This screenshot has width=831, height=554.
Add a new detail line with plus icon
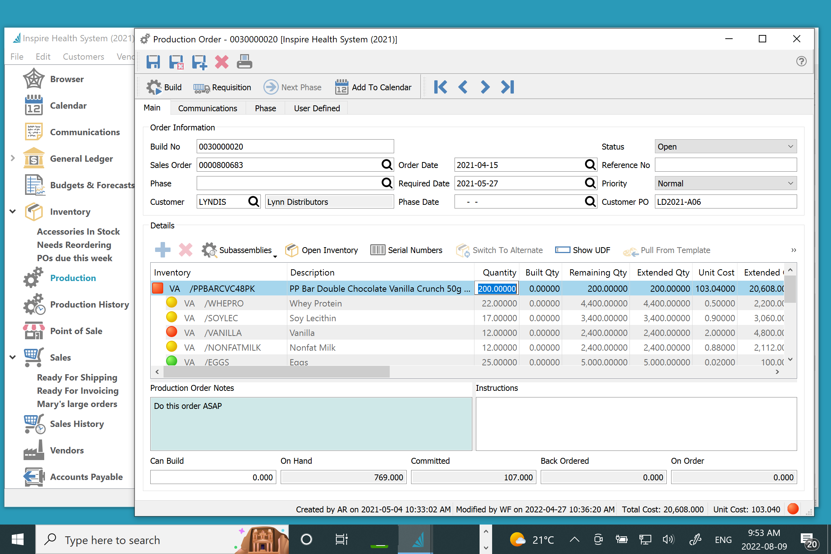coord(162,250)
